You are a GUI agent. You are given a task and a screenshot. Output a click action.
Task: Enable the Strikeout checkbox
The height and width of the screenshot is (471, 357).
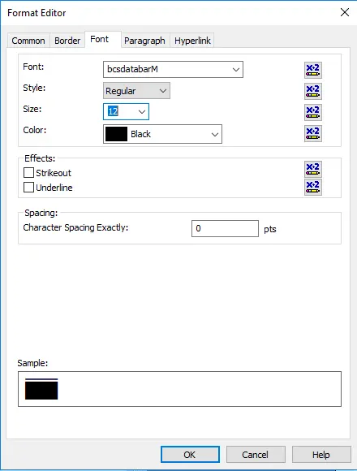coord(28,173)
